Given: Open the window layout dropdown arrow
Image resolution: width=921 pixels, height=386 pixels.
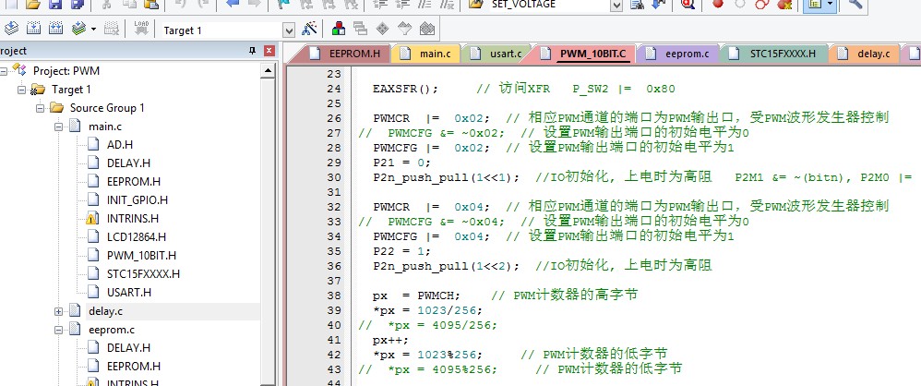Looking at the screenshot, I should tap(830, 5).
